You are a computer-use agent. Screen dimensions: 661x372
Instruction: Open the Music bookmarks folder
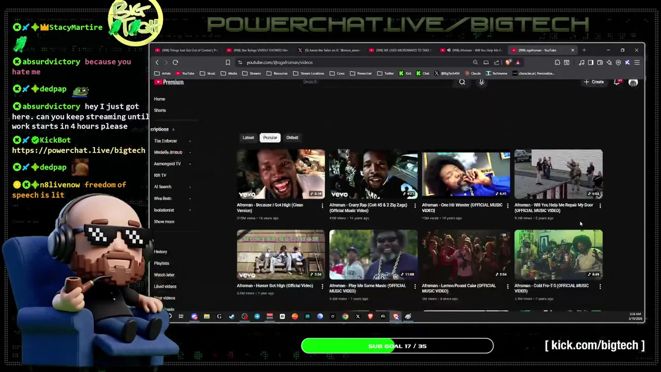tap(208, 73)
